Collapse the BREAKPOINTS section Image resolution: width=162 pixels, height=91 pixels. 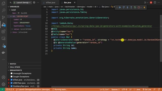pyautogui.click(x=8, y=70)
